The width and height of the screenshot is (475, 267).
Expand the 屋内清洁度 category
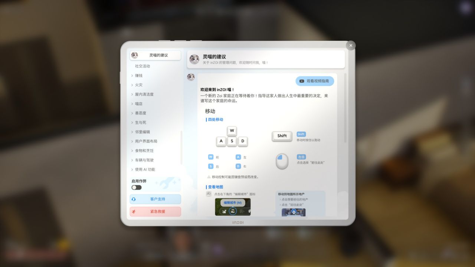pyautogui.click(x=142, y=94)
